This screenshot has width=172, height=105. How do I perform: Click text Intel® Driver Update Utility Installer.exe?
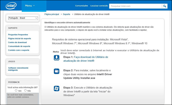(88, 76)
